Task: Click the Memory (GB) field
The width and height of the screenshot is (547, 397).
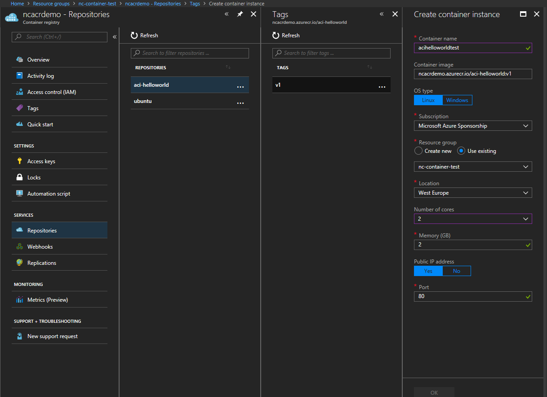Action: (473, 245)
